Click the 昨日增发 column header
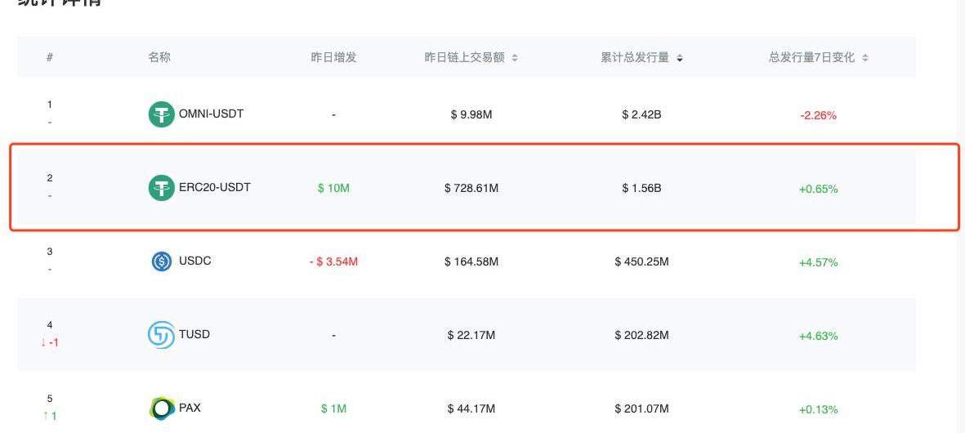 [333, 57]
